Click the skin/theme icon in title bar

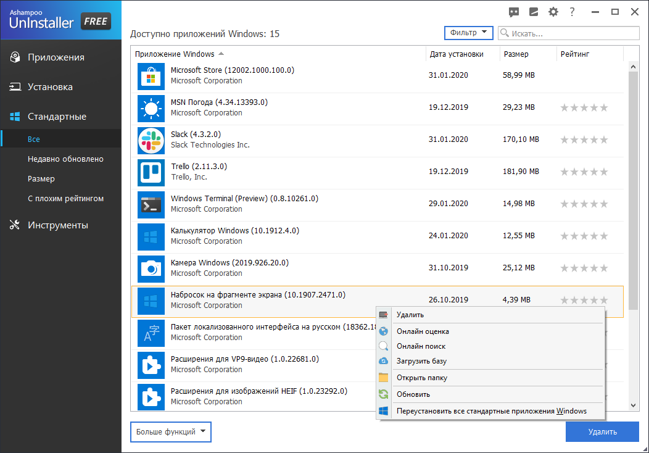pyautogui.click(x=534, y=12)
